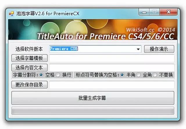Minimize the 泡泡字幕 window
The height and width of the screenshot is (129, 186).
pyautogui.click(x=144, y=12)
